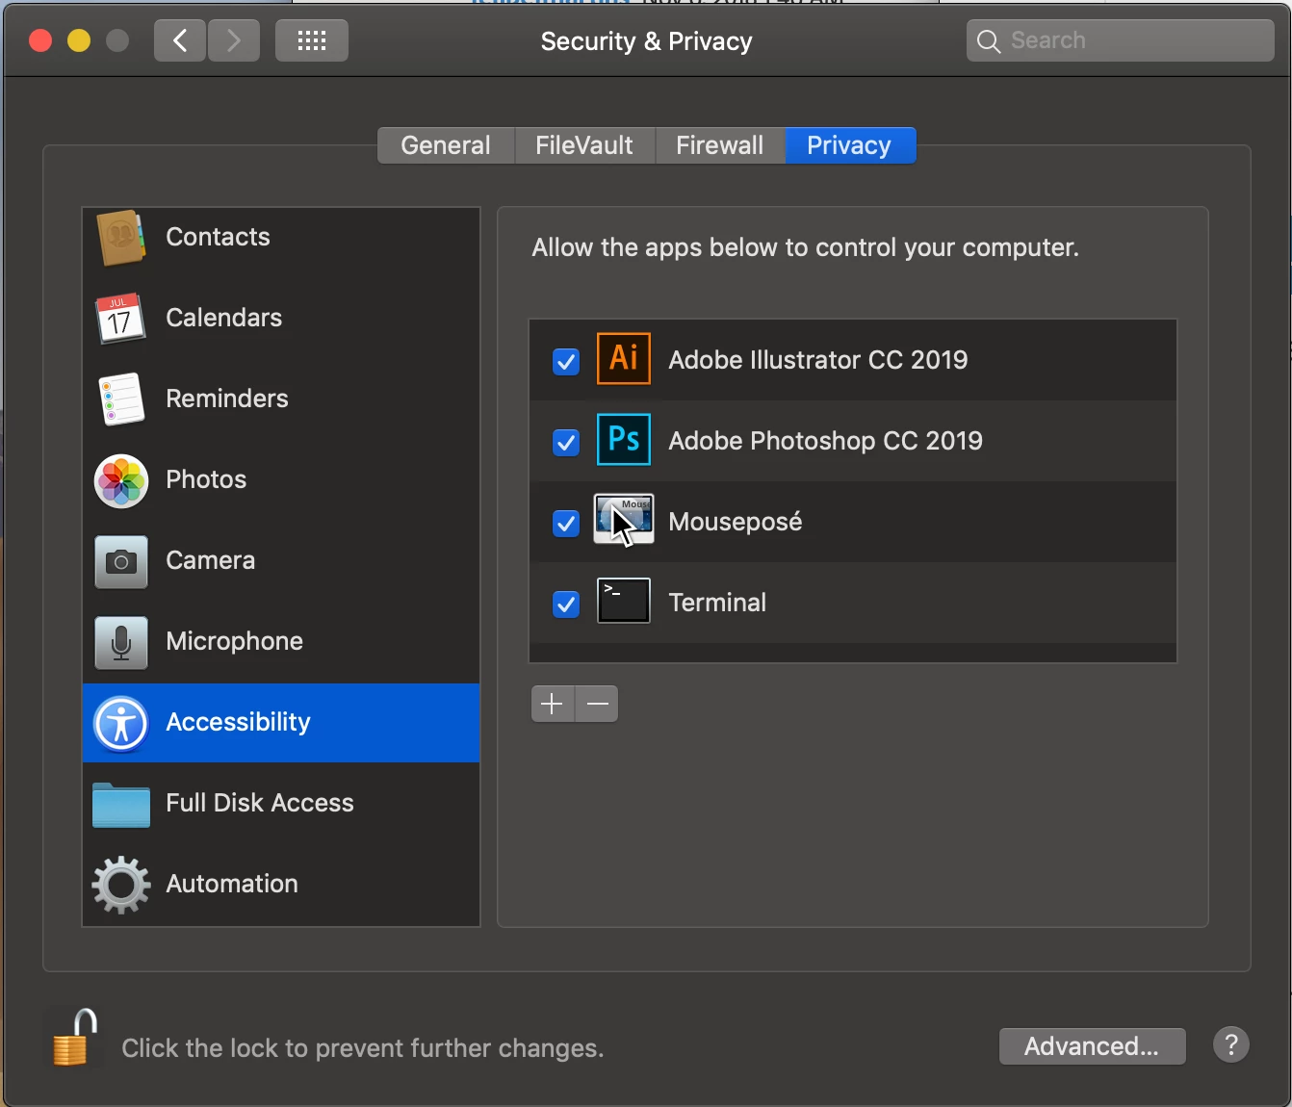Select the Adobe Photoshop CC 2019 label
The width and height of the screenshot is (1292, 1107).
[x=826, y=441]
